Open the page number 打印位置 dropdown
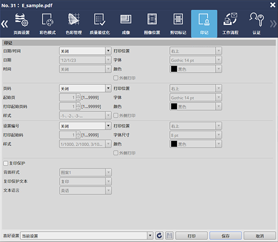Screen dimensions: 278x242 [196, 88]
